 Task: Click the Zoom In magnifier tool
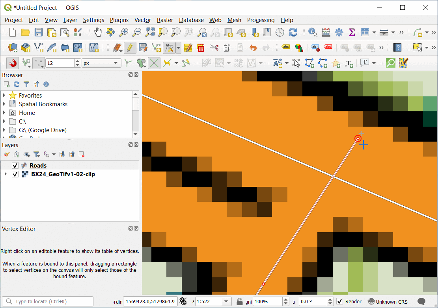click(124, 32)
